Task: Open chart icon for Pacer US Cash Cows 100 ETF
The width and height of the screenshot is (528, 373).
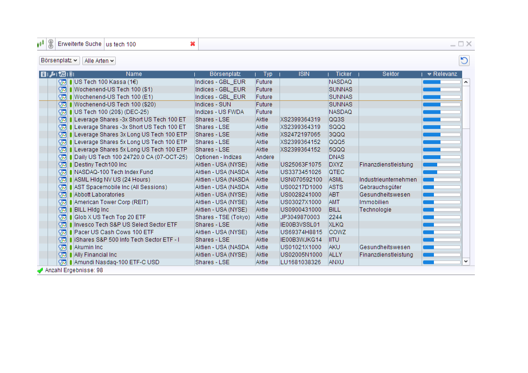Action: [x=62, y=232]
